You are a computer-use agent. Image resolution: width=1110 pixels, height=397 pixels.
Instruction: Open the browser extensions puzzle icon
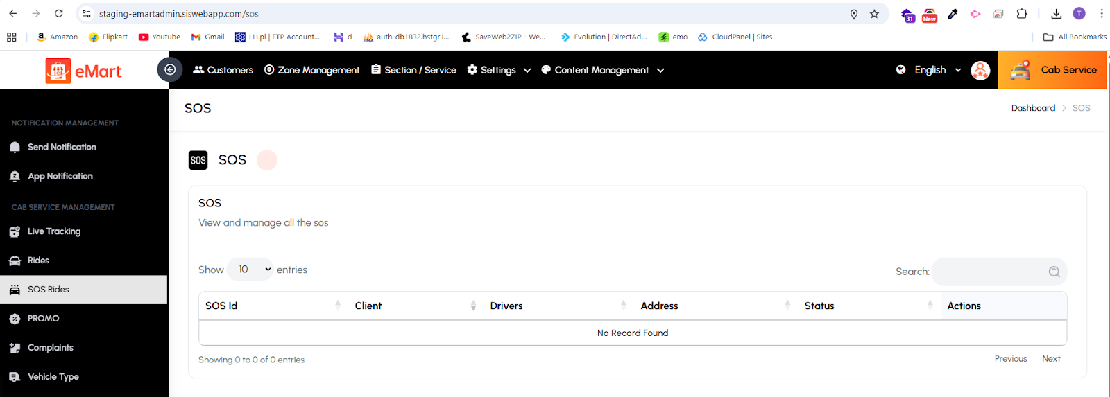click(1022, 14)
